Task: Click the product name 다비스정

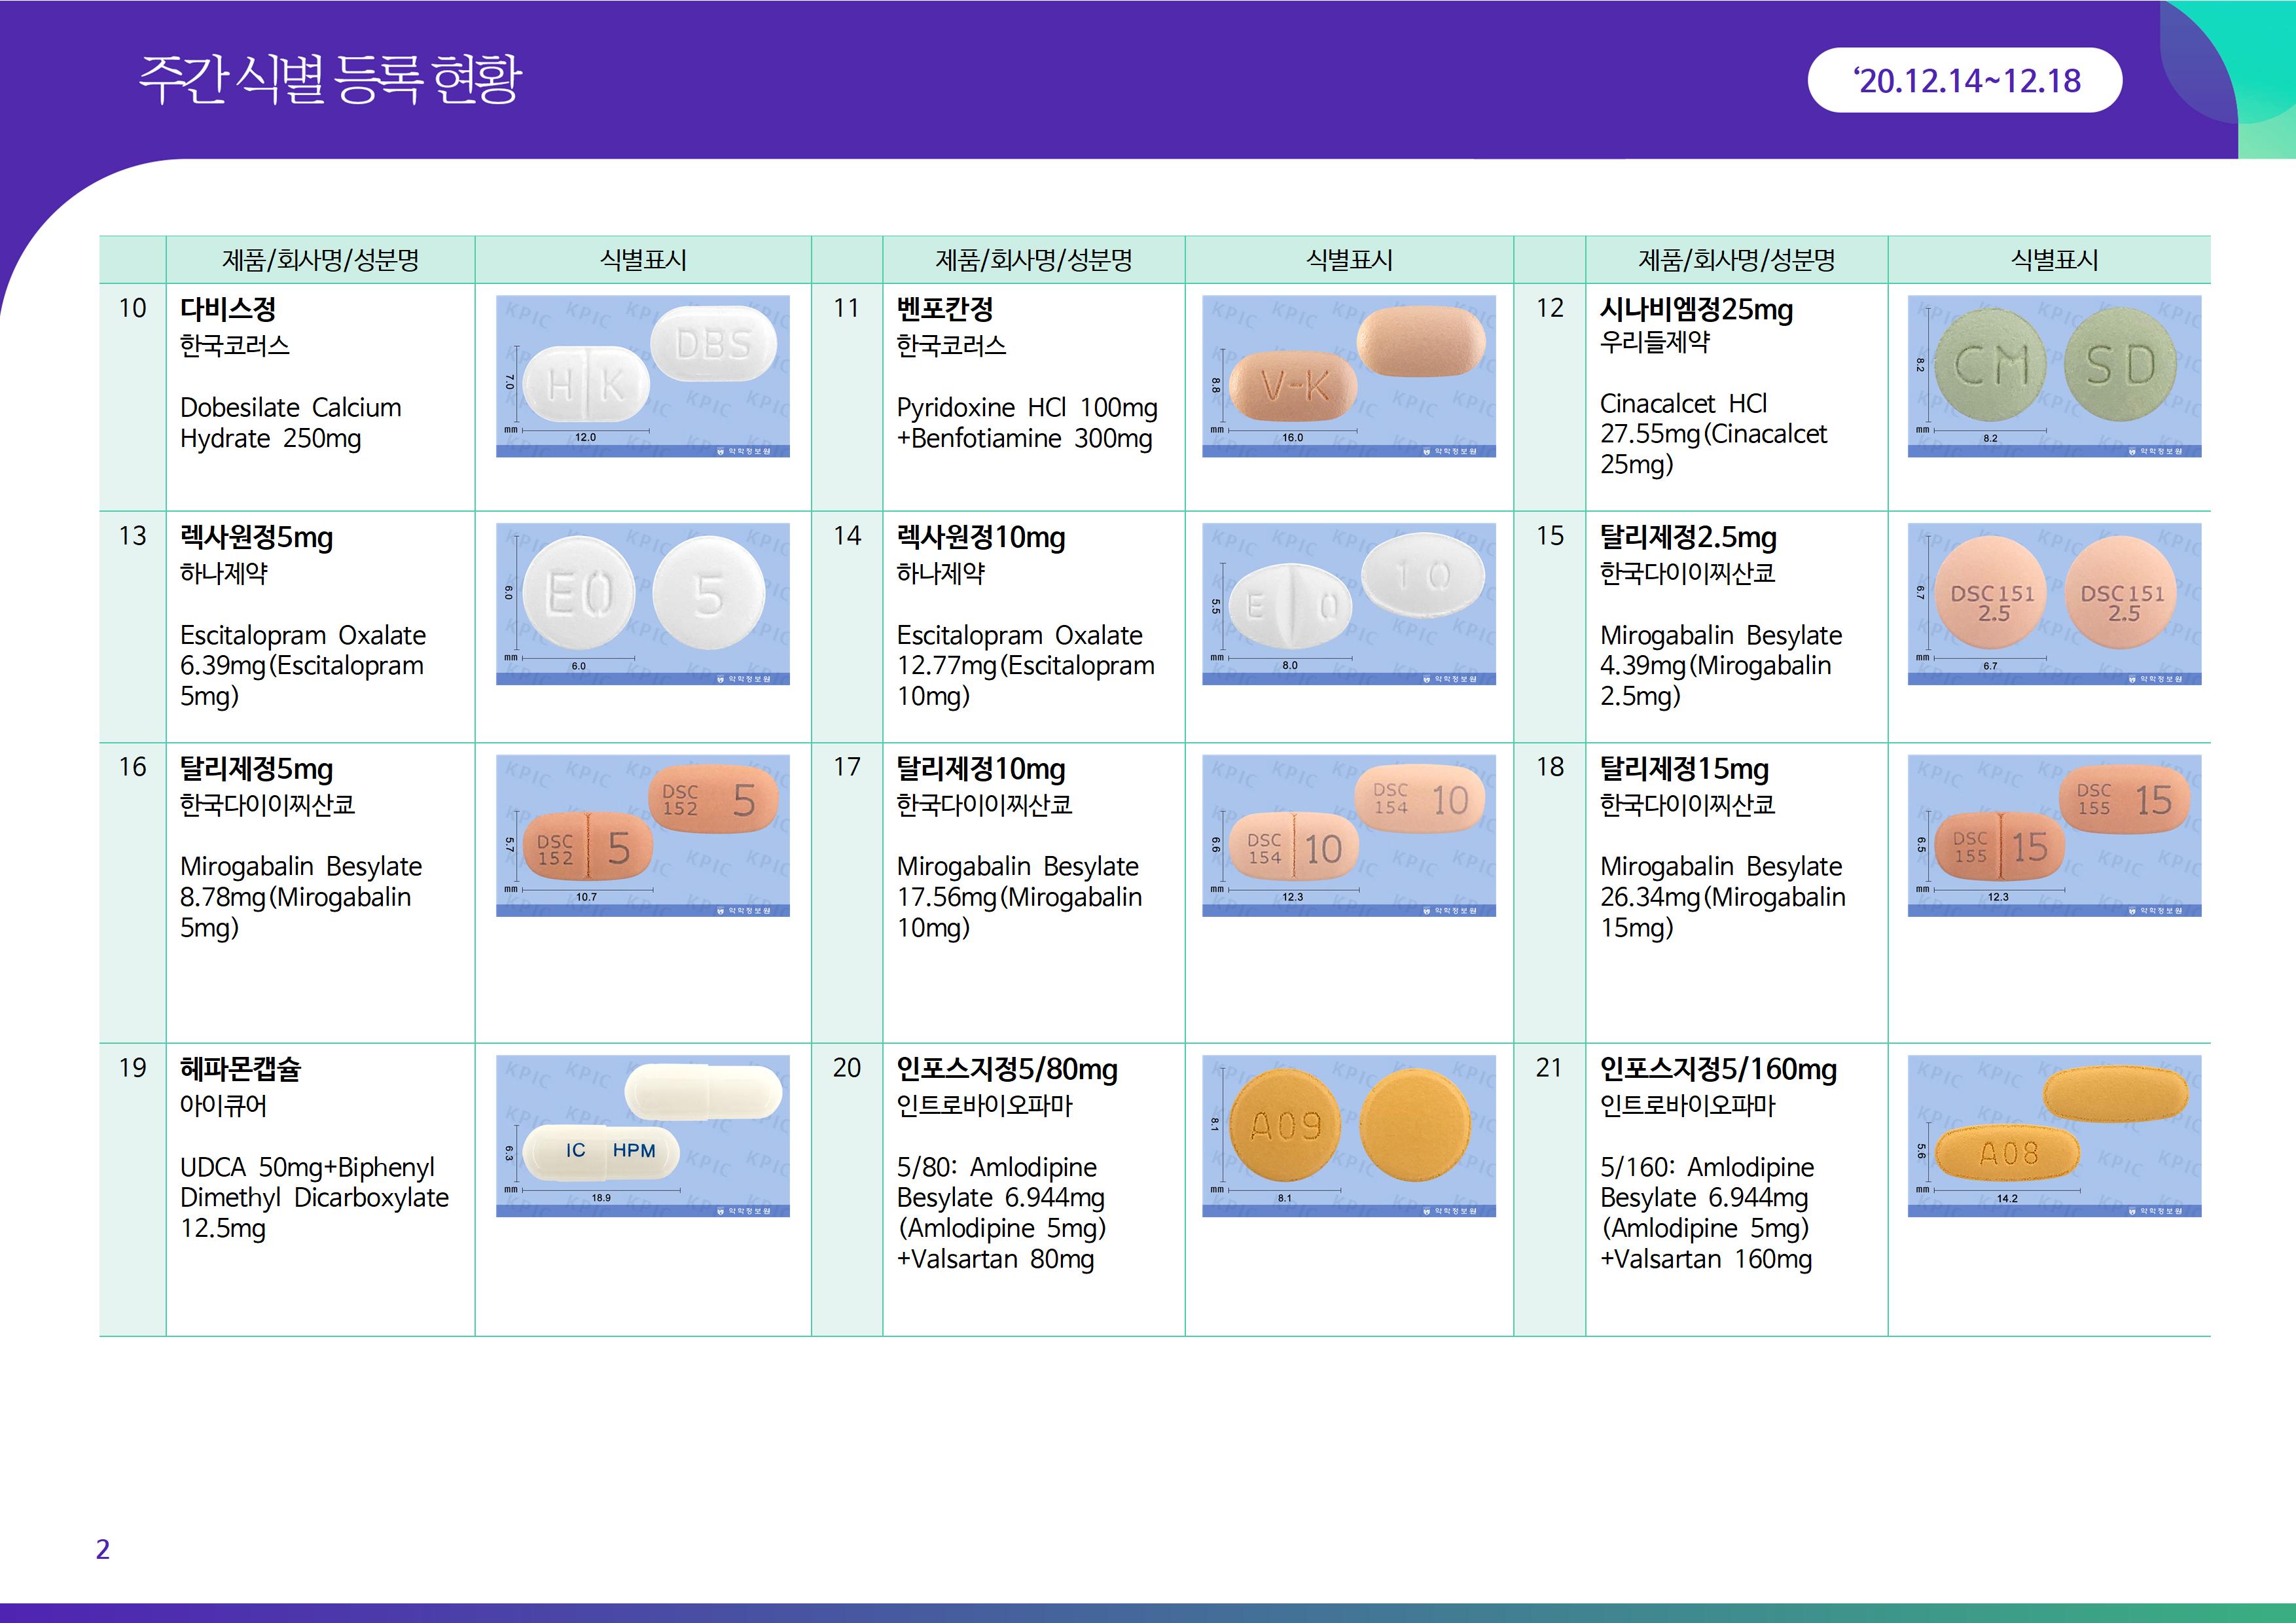Action: click(x=228, y=309)
